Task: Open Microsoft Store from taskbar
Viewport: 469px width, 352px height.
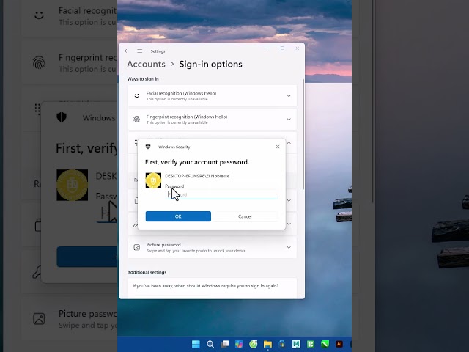Action: pos(281,344)
